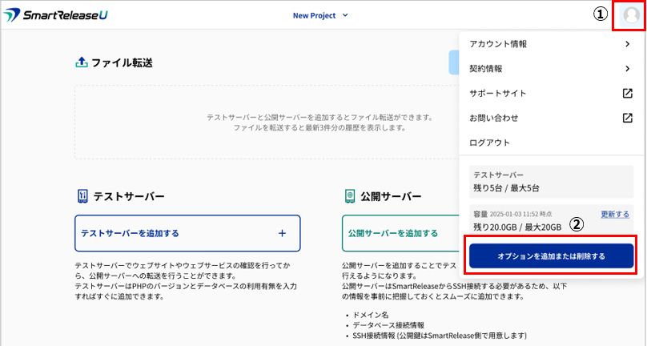647x346 pixels.
Task: Open the user avatar account menu
Action: coord(630,16)
